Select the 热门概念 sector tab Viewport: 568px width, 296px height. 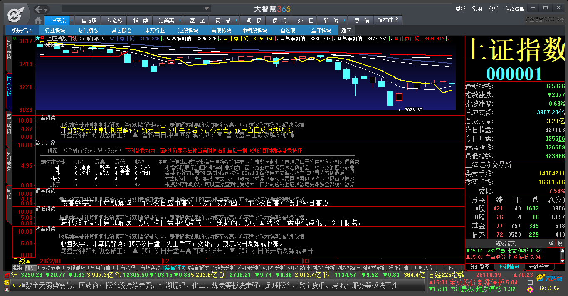click(89, 30)
